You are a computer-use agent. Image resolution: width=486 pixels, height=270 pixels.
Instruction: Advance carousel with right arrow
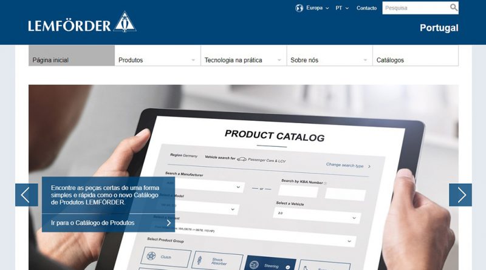[460, 195]
